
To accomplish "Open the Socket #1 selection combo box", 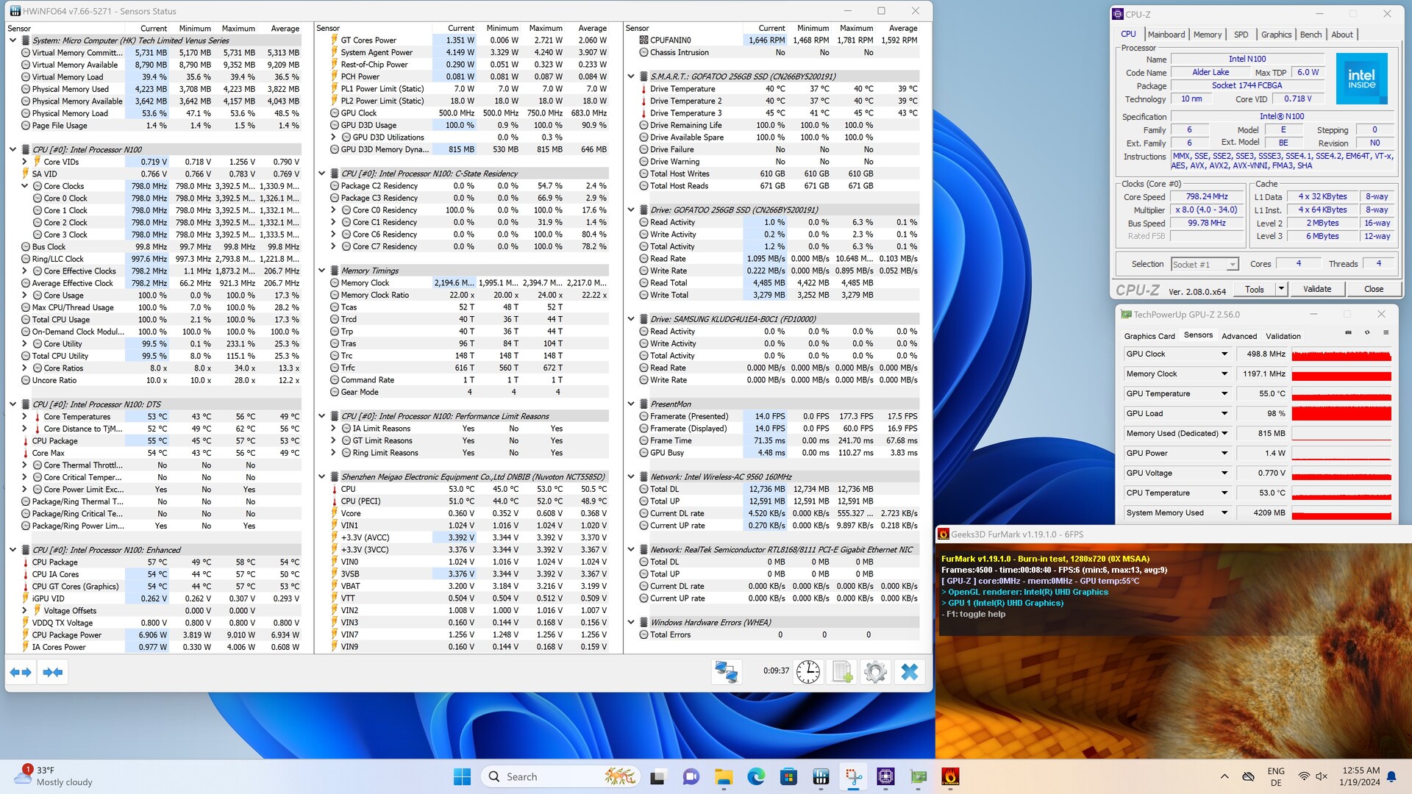I will point(1205,264).
